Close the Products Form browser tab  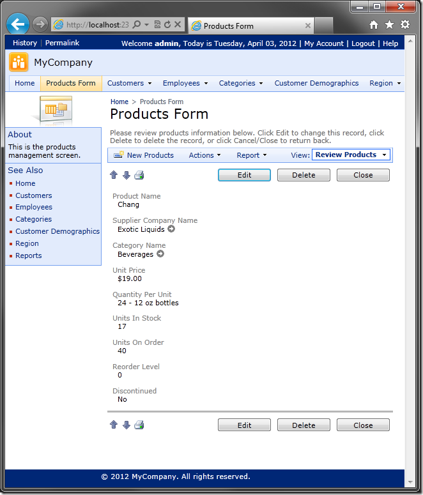coord(308,26)
